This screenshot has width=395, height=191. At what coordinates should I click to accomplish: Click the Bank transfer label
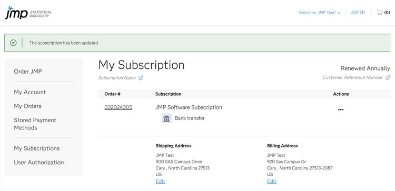190,118
